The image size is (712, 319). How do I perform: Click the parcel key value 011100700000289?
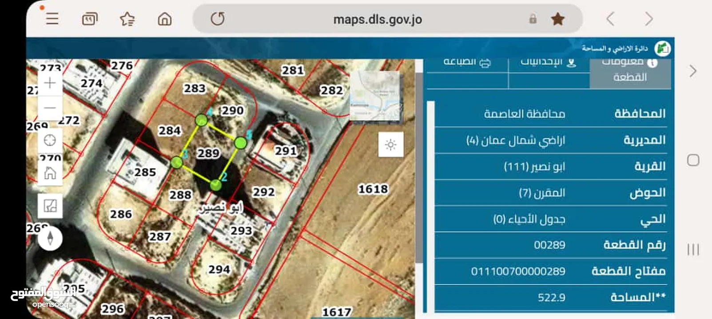[x=518, y=271]
